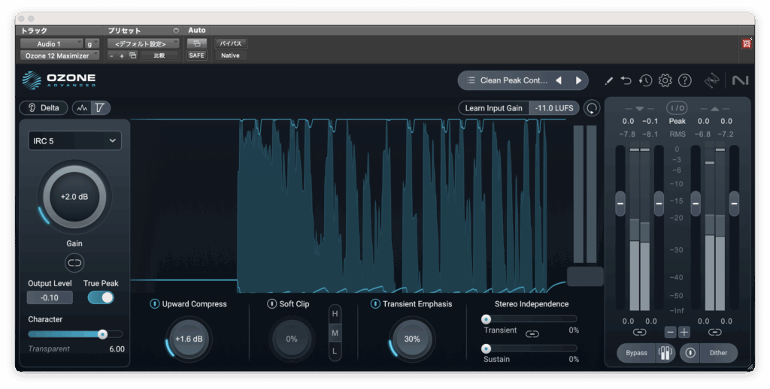
Task: Open the Audio 1 track dropdown
Action: tap(52, 44)
